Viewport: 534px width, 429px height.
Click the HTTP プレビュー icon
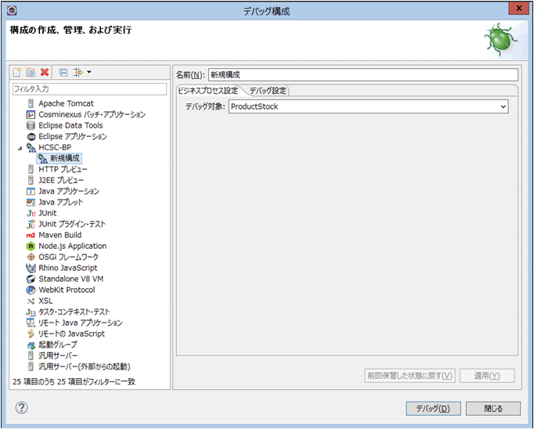31,169
